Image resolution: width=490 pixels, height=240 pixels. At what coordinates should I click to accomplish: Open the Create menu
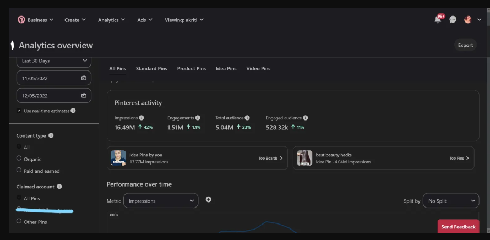(x=75, y=20)
